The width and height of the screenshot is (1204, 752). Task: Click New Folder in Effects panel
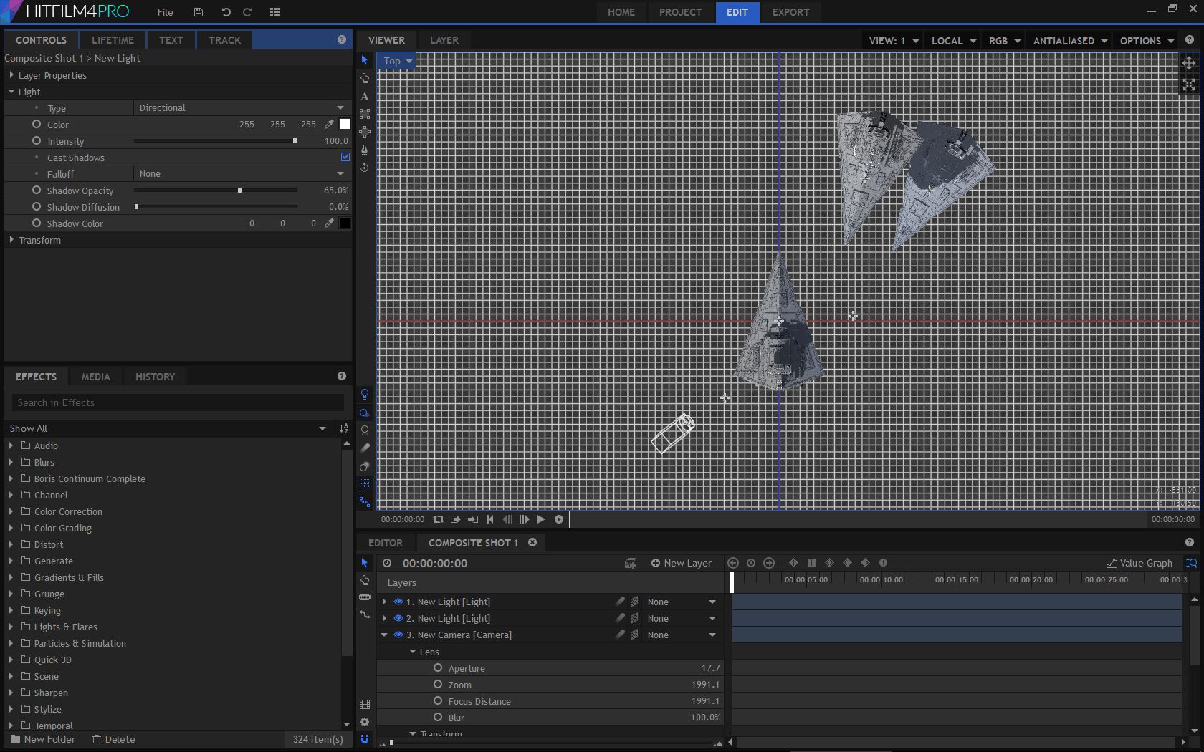coord(43,739)
